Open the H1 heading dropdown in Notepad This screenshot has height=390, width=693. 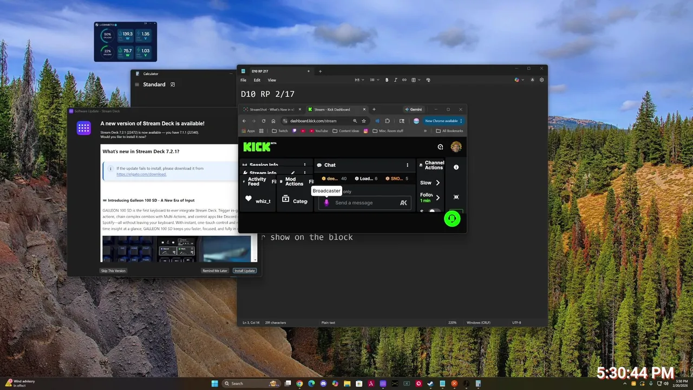point(359,80)
